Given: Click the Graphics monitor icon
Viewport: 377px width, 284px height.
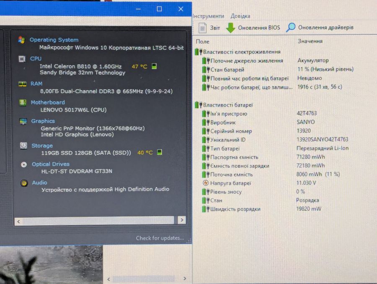Looking at the screenshot, I should click(x=23, y=121).
